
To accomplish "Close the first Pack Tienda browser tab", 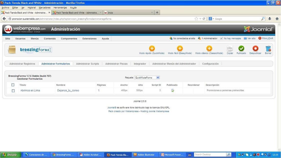I will [49, 13].
